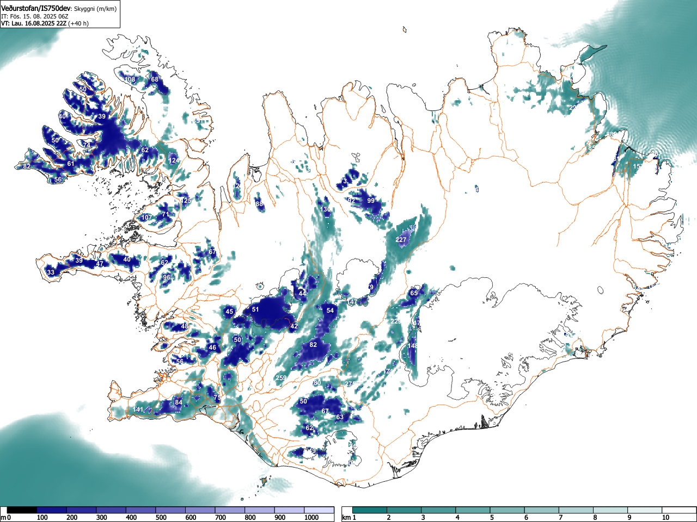
Task: Click the '141' visibility value on the map
Action: coord(138,409)
